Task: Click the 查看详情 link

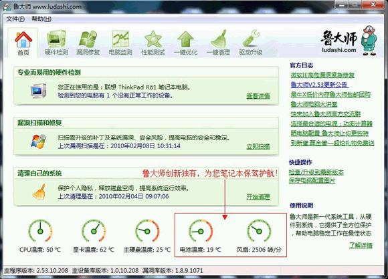Action: (258, 96)
